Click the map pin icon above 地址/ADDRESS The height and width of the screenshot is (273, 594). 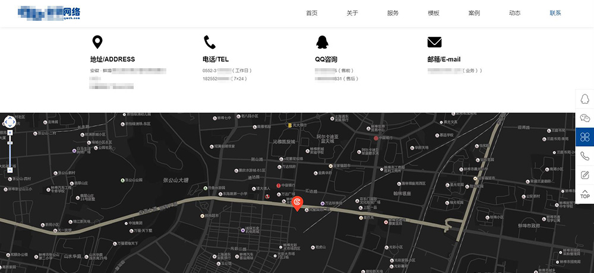coord(97,42)
